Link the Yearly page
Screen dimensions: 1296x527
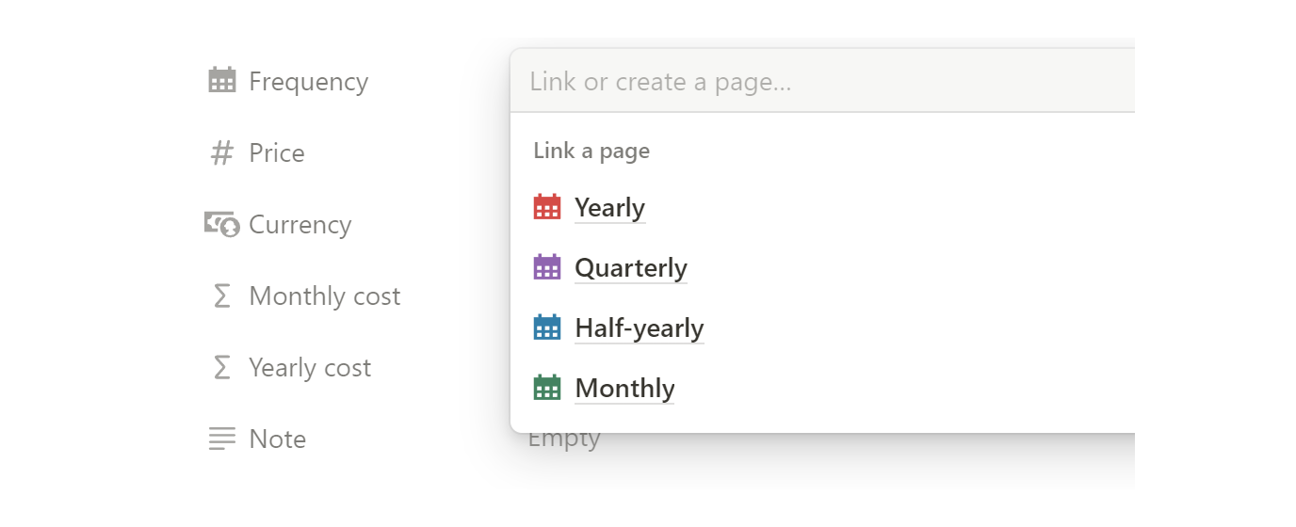(609, 207)
